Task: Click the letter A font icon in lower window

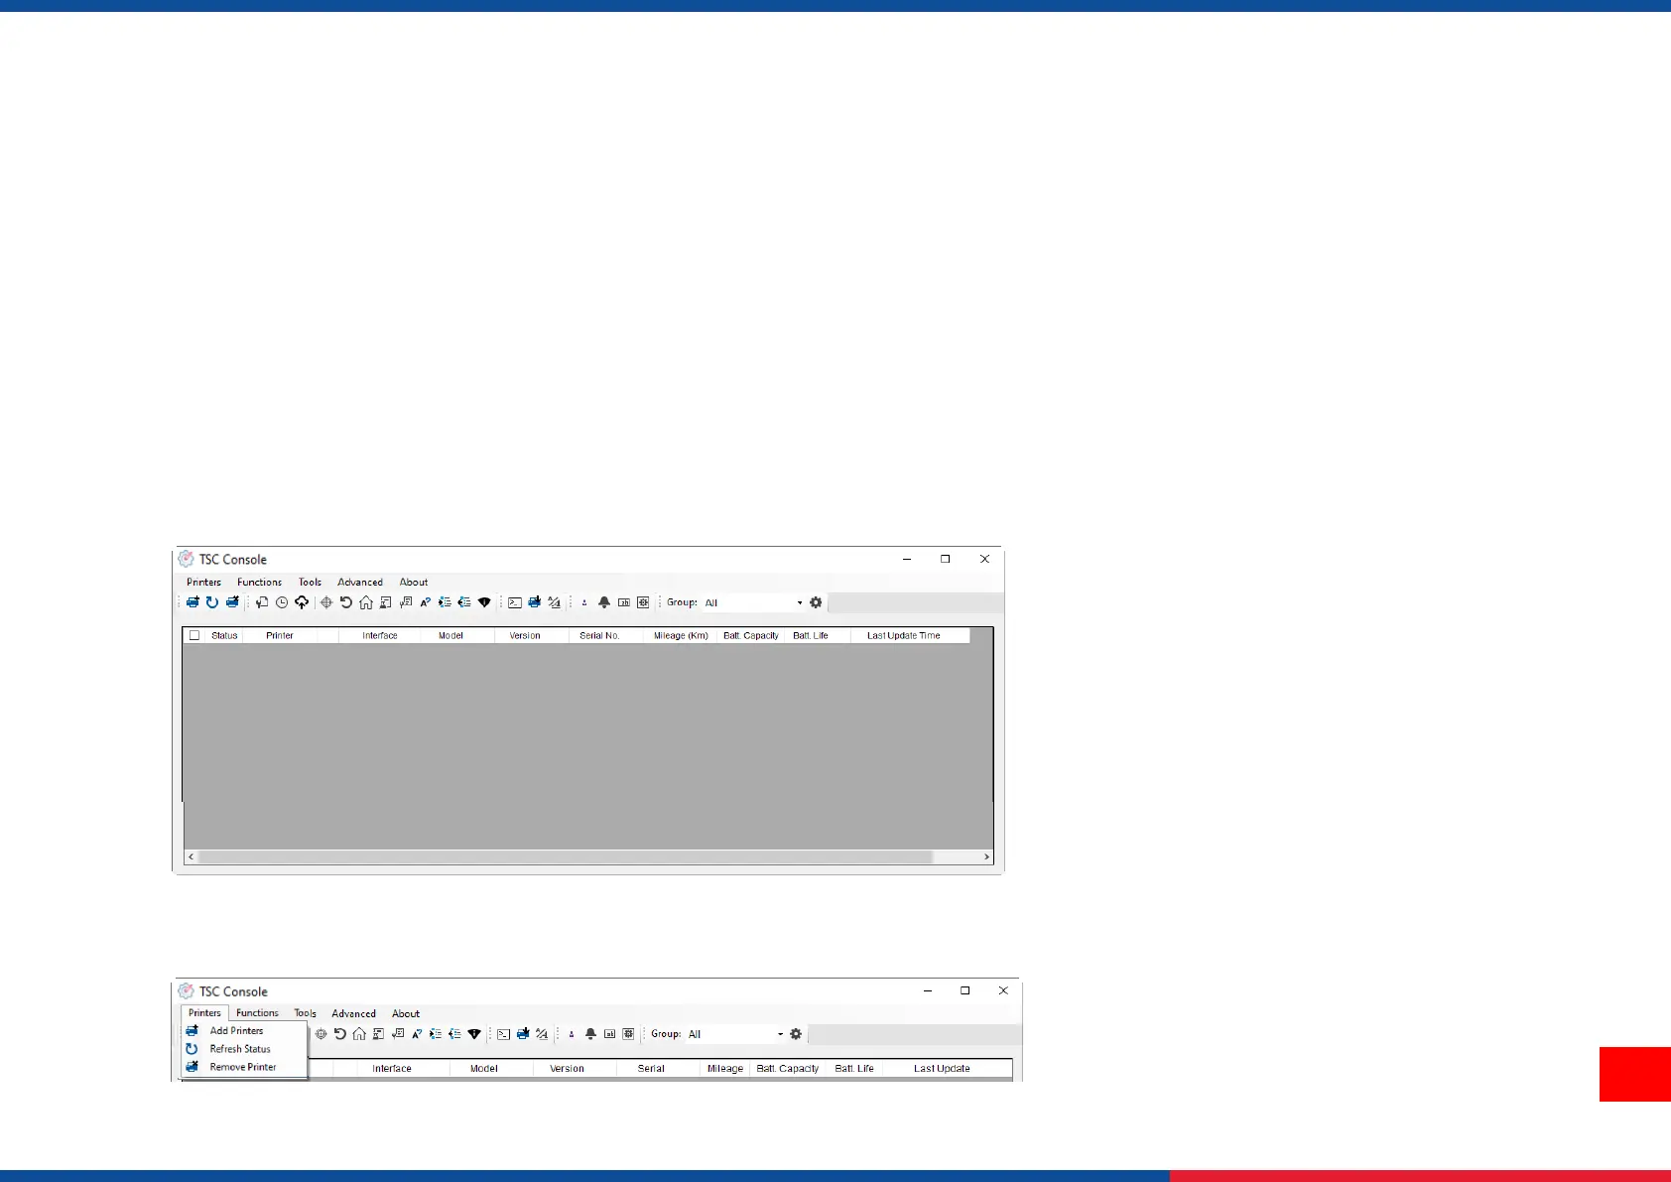Action: tap(417, 1034)
